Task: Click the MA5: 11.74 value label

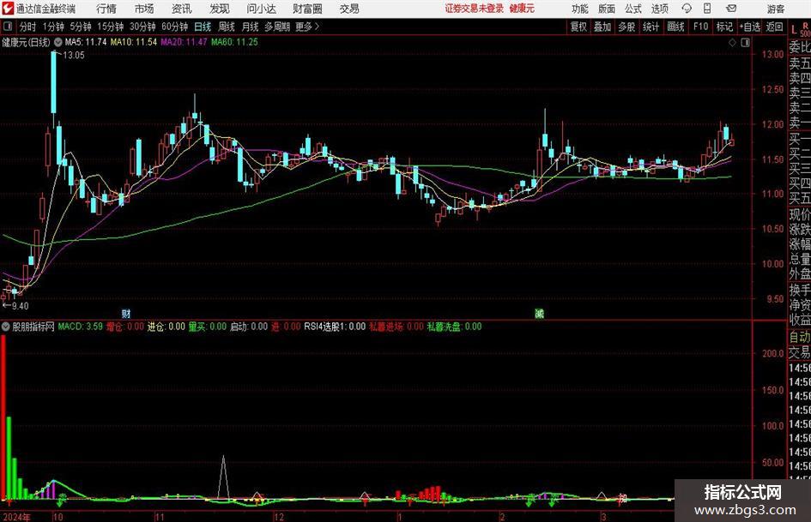Action: (86, 42)
